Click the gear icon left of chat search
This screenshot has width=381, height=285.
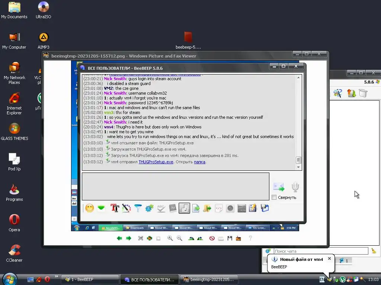pyautogui.click(x=268, y=251)
